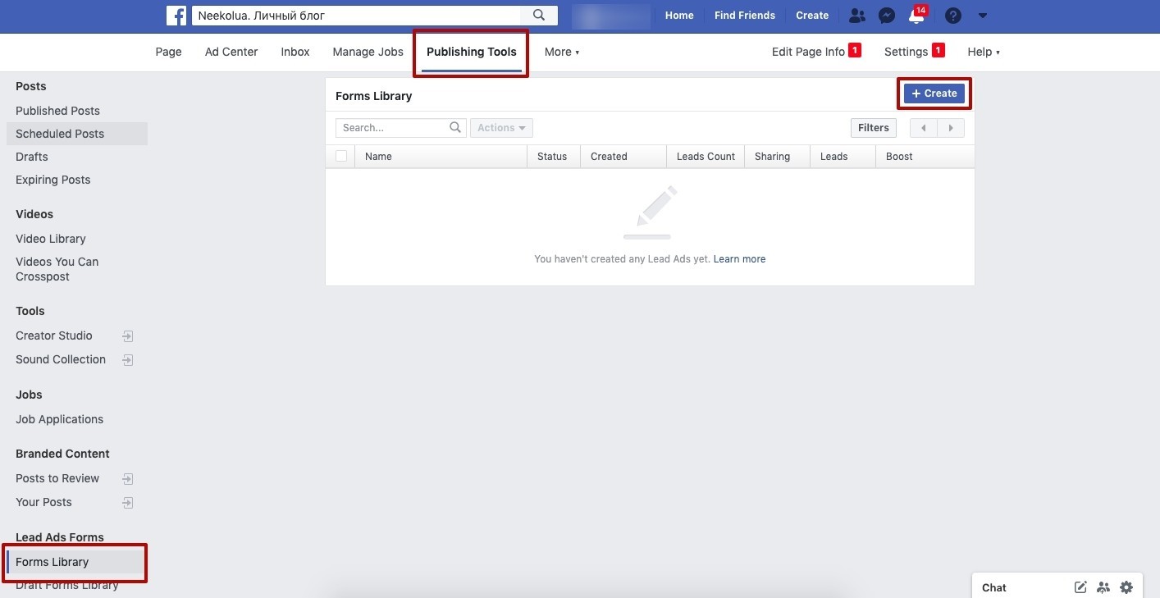1160x598 pixels.
Task: Expand the More menu in page nav
Action: pos(562,52)
